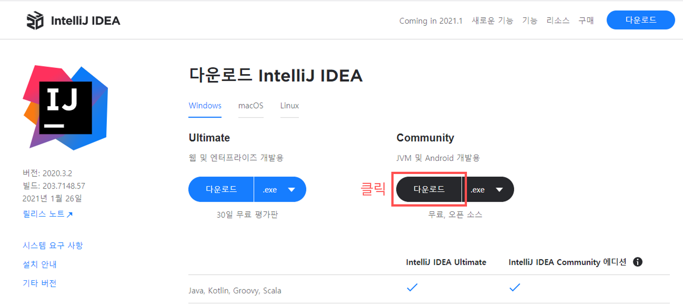This screenshot has width=683, height=306.
Task: Click the IntelliJ IDEA Ultimate column header
Action: tap(446, 262)
